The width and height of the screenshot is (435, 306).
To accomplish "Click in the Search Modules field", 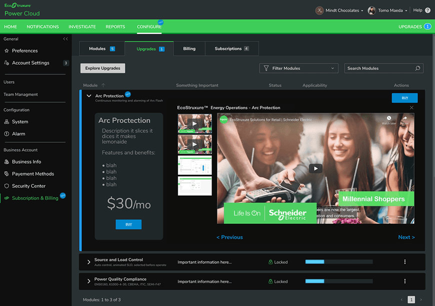I will (x=383, y=68).
